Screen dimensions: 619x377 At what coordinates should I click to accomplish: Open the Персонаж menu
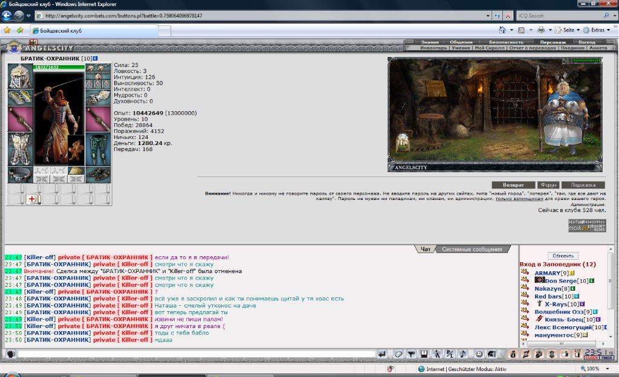[553, 42]
